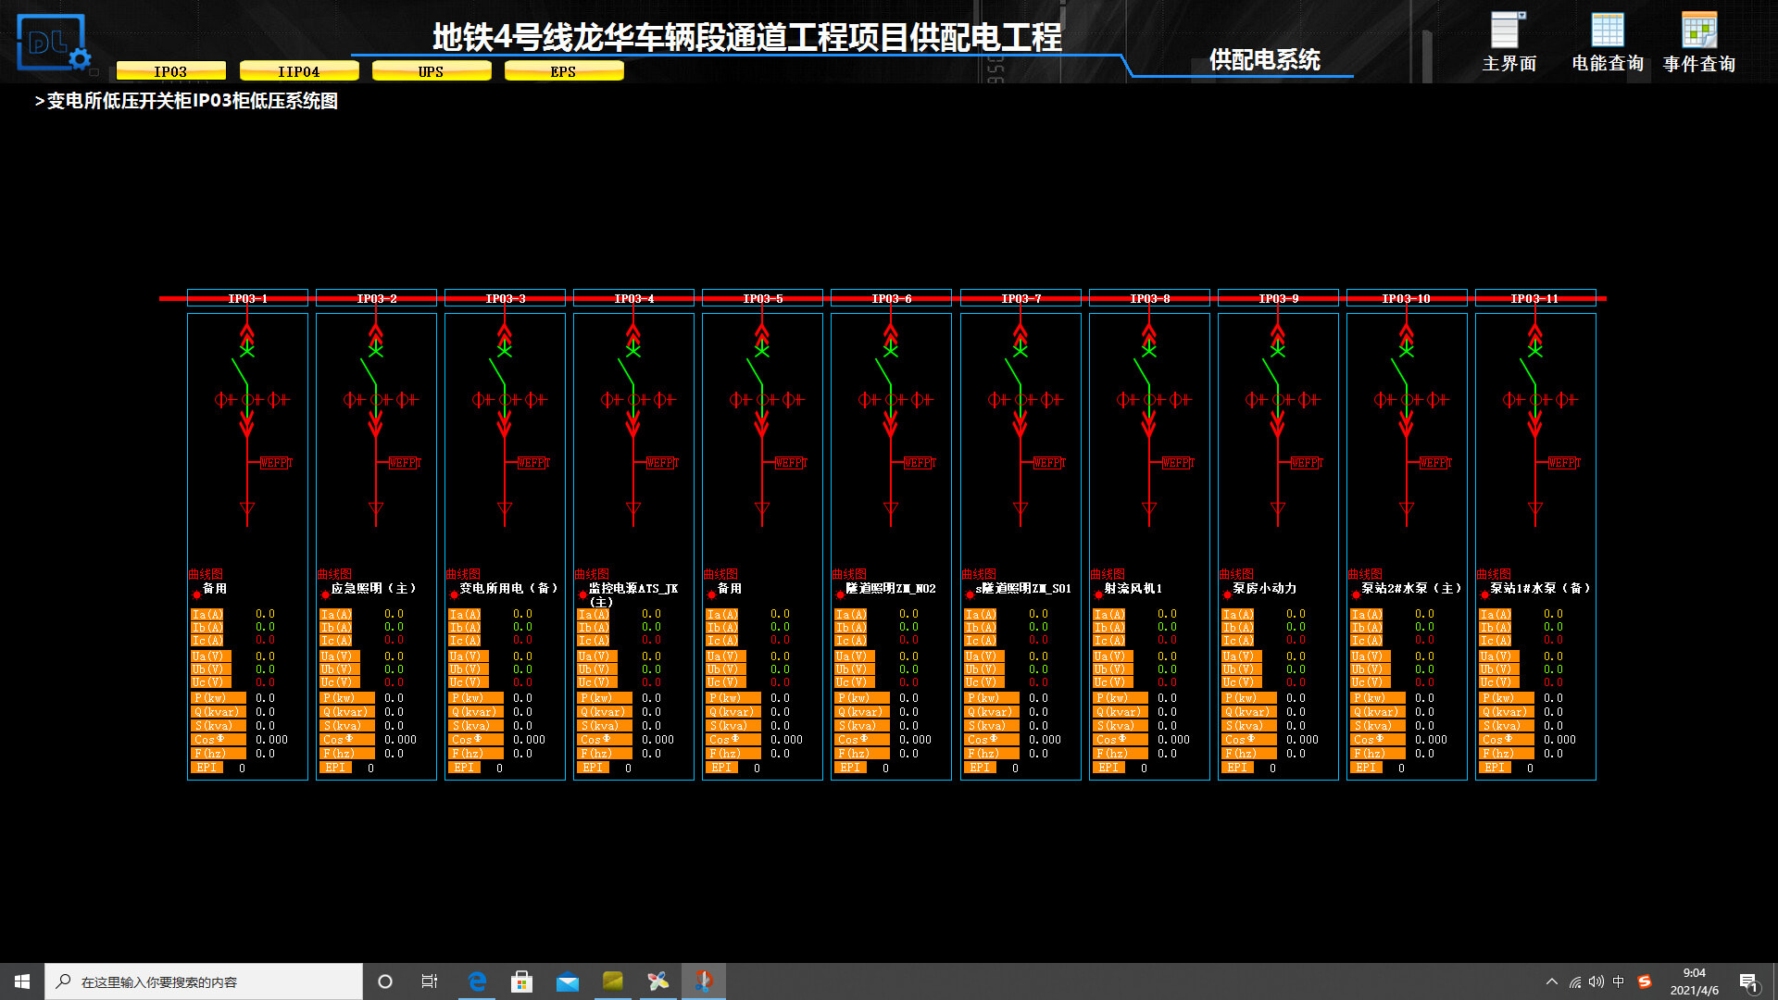Image resolution: width=1778 pixels, height=1000 pixels.
Task: Open 曲线图 link for 应急照明（主）
Action: tap(334, 574)
